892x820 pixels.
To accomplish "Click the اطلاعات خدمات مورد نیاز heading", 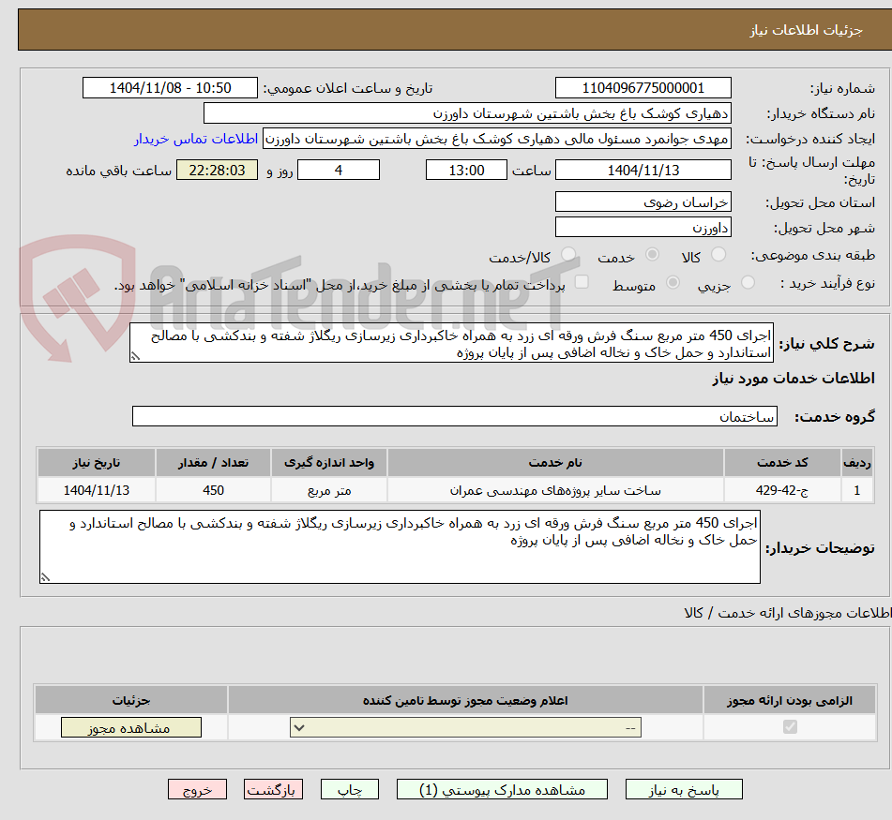I will [793, 379].
